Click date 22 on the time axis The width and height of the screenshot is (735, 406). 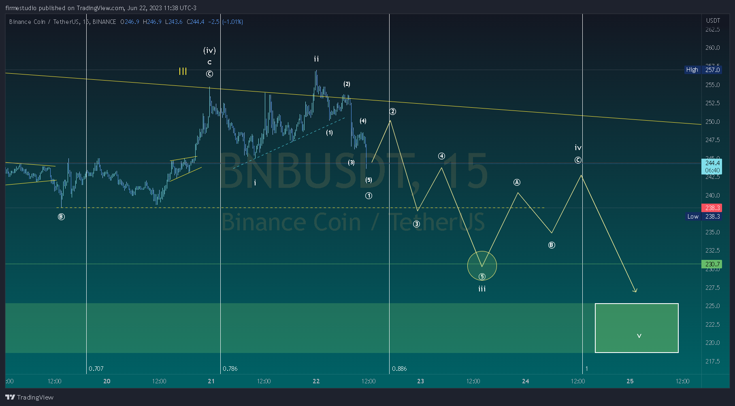[316, 381]
